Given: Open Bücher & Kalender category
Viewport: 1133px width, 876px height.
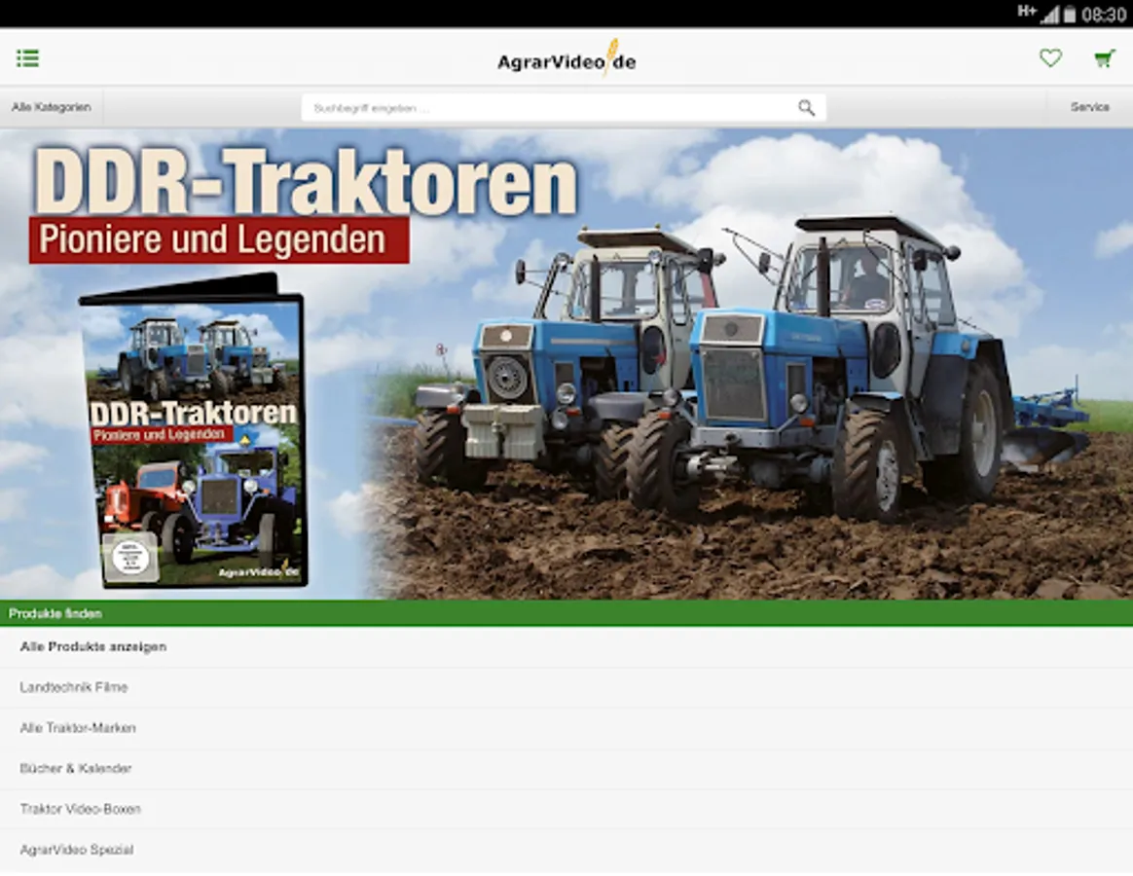Looking at the screenshot, I should click(566, 768).
